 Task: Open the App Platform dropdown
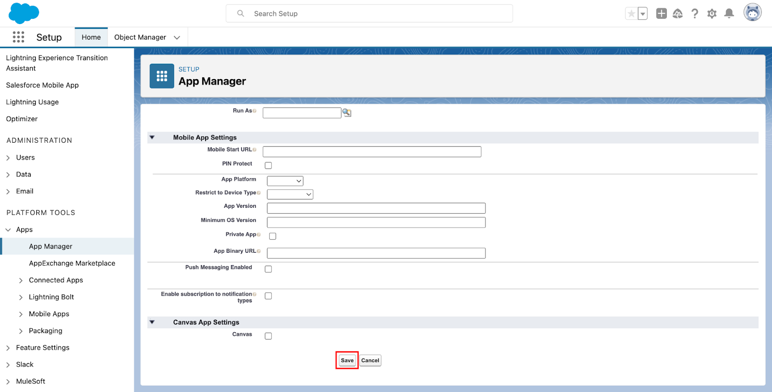pyautogui.click(x=285, y=181)
